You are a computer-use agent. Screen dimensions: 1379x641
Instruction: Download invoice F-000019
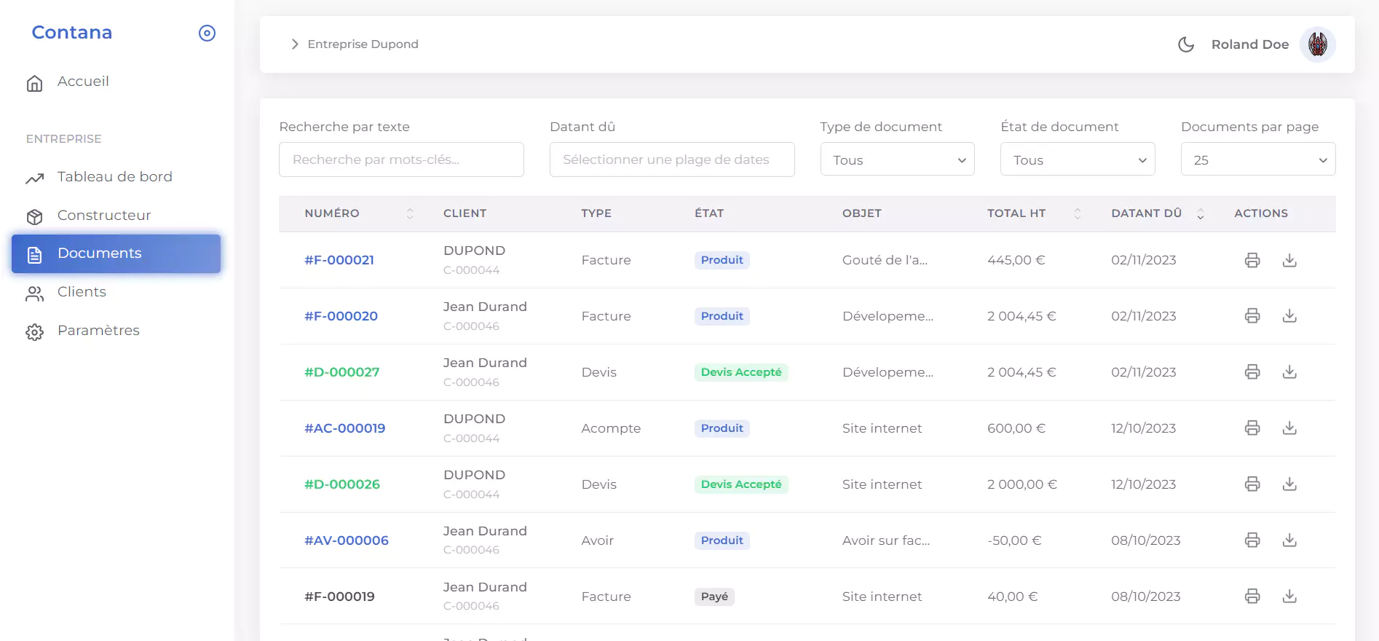tap(1289, 597)
